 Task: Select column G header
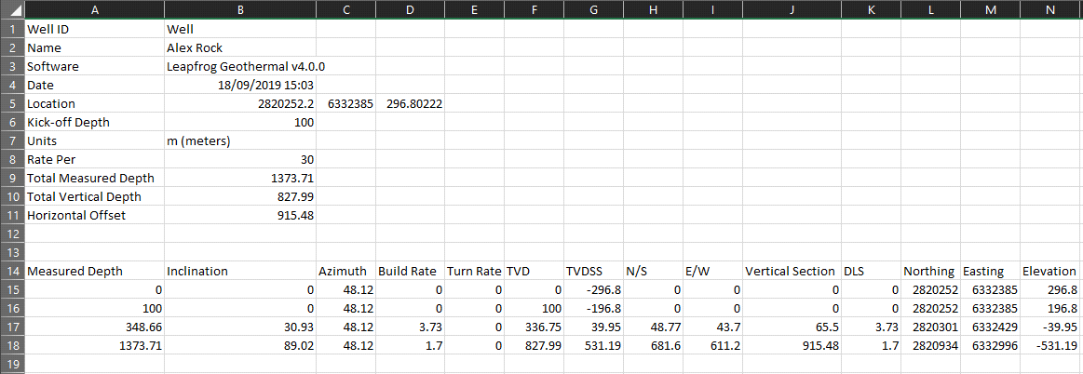click(x=593, y=8)
